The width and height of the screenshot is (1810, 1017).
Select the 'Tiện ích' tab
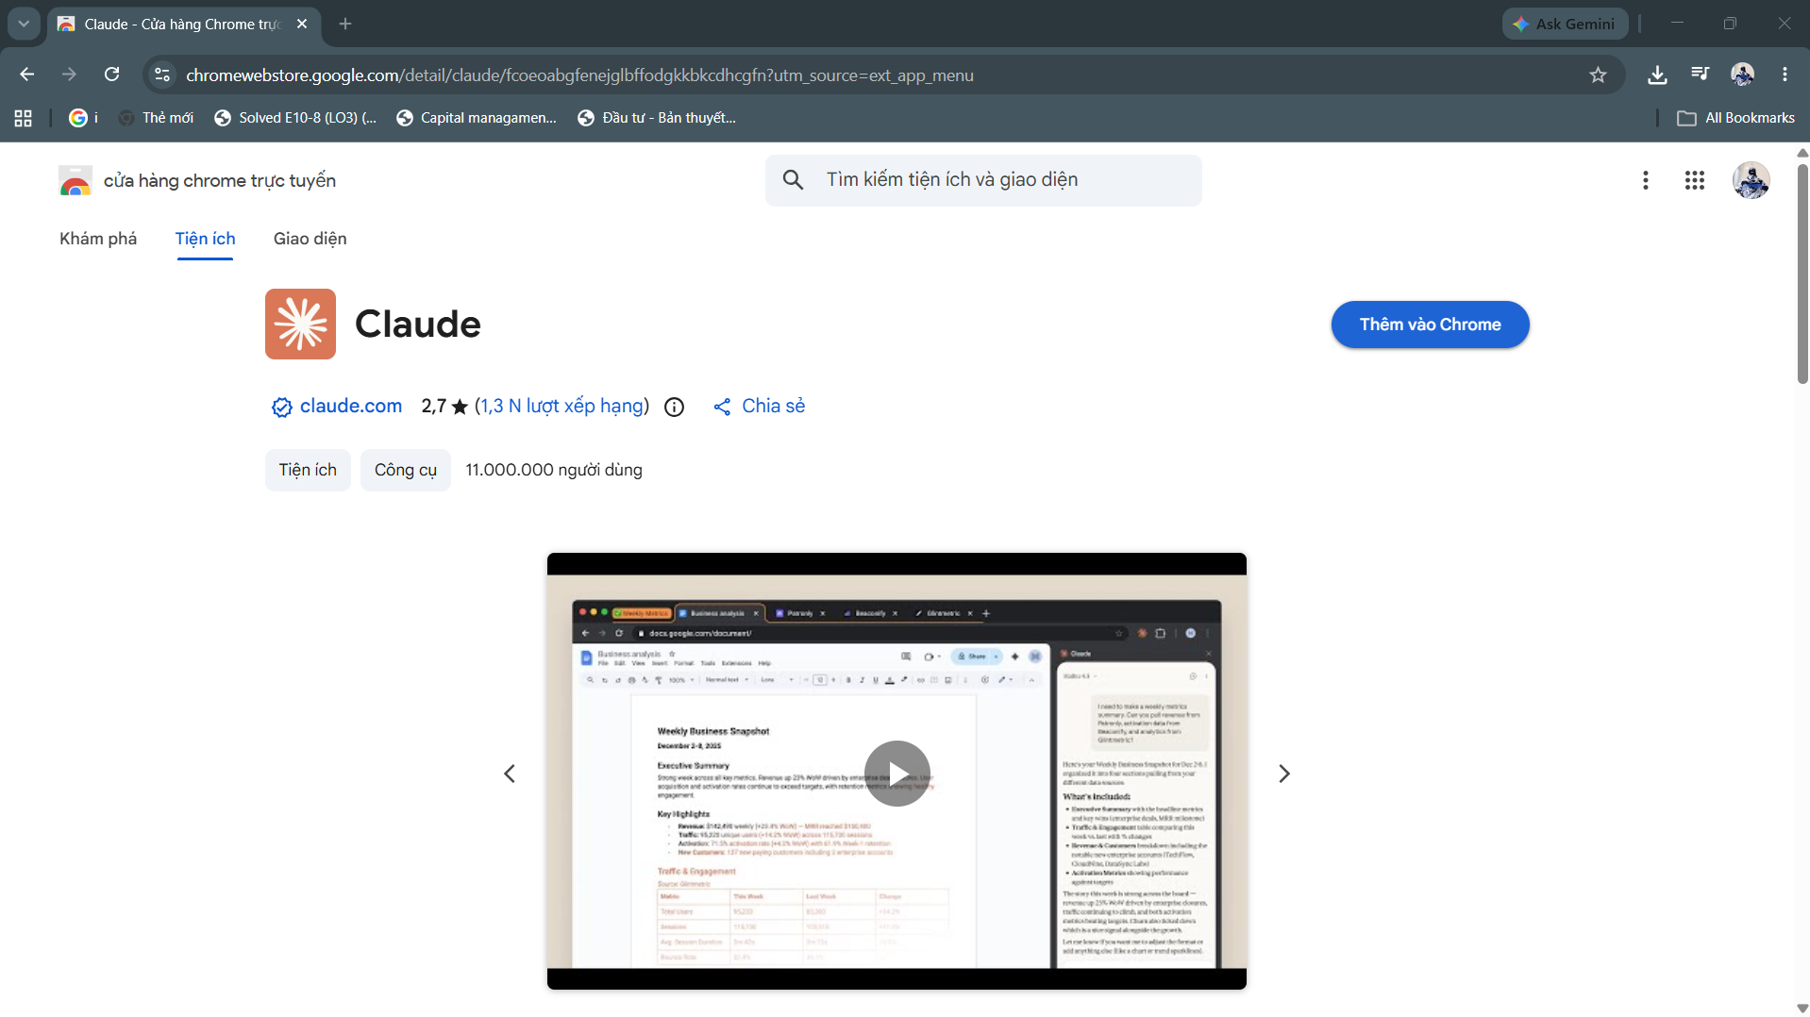point(205,240)
